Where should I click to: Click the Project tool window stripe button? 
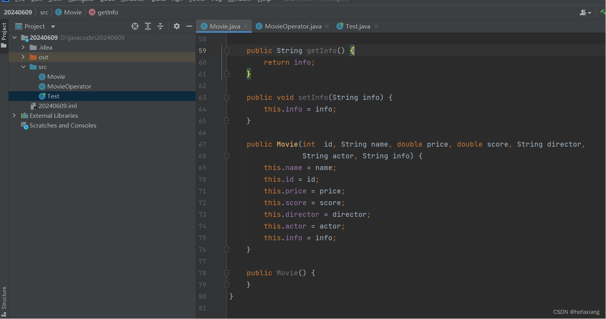click(4, 35)
